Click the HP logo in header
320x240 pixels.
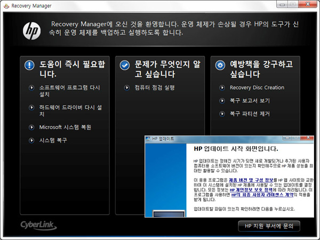tap(31, 31)
